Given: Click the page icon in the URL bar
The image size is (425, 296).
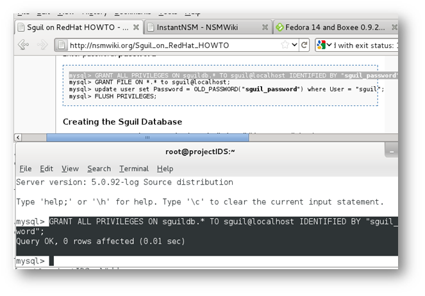Looking at the screenshot, I should pyautogui.click(x=62, y=45).
